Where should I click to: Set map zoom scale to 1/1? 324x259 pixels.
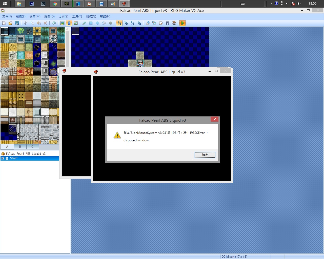pos(119,23)
